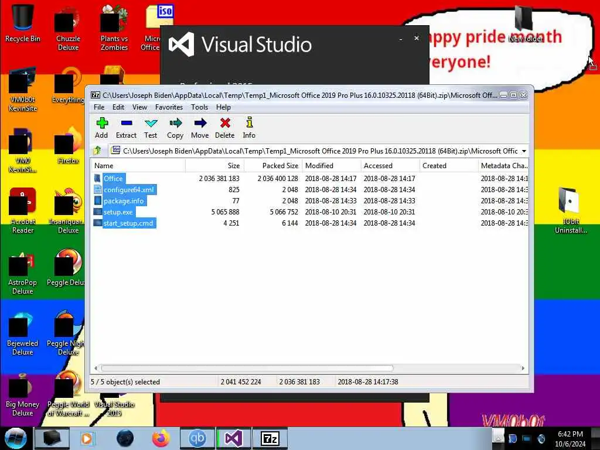600x450 pixels.
Task: Click the horizontal scrollbar thumb in file list
Action: (x=247, y=368)
